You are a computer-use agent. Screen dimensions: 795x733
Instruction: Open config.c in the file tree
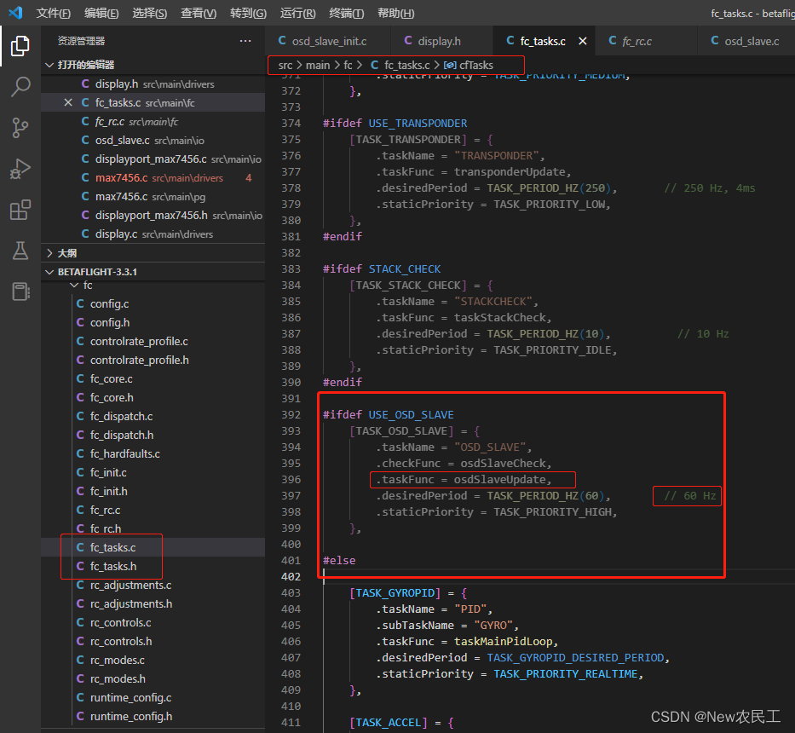pos(153,303)
